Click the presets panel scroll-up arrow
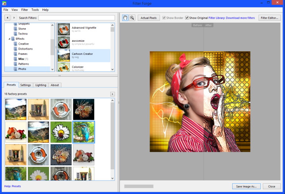The image size is (285, 194). point(112,101)
